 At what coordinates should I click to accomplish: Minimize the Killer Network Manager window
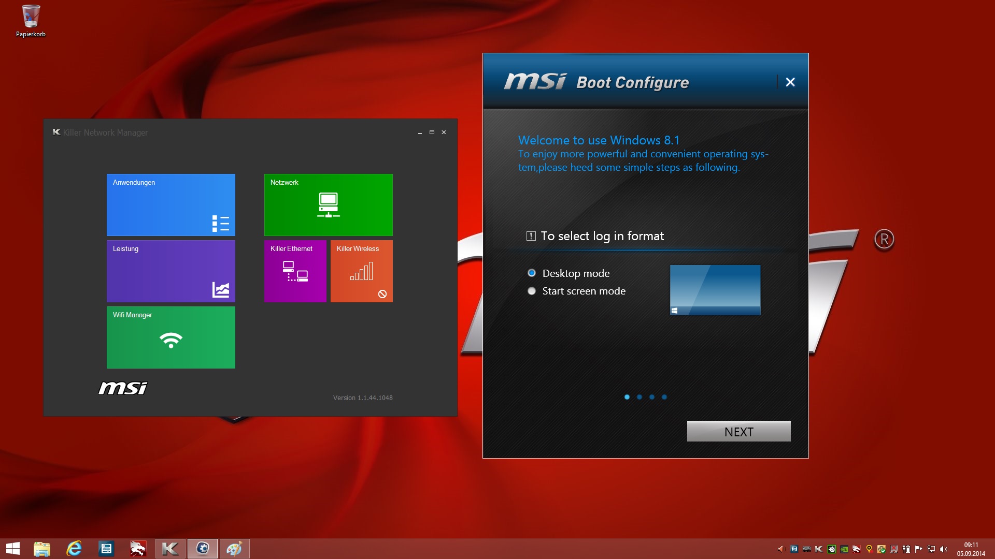tap(420, 133)
